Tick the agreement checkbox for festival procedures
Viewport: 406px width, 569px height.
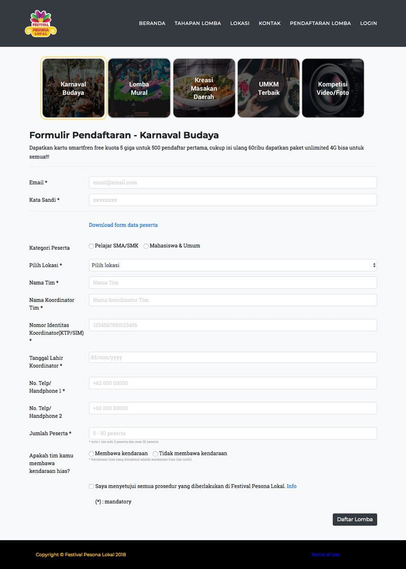coord(91,486)
